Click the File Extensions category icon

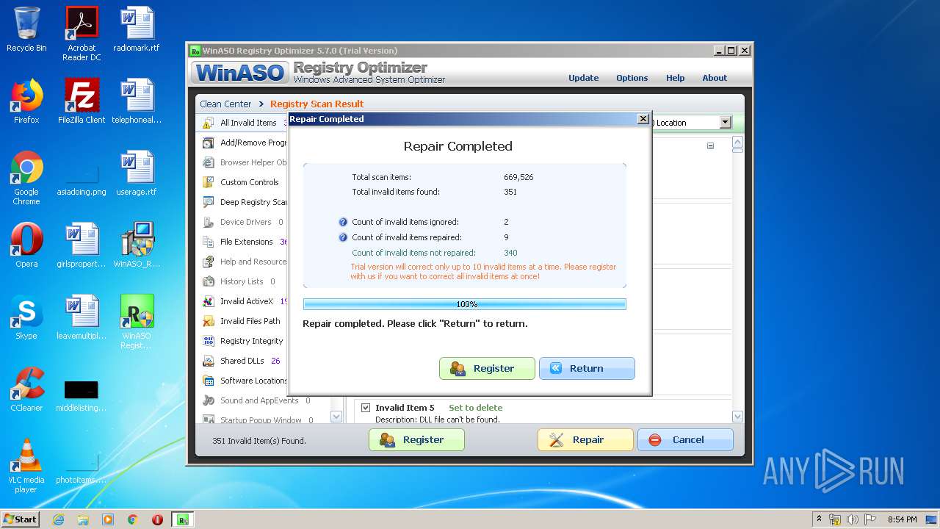208,242
